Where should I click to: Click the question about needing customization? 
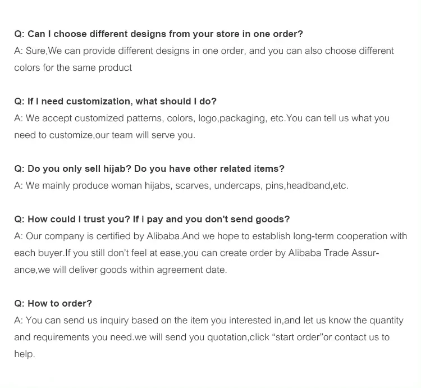click(x=115, y=102)
